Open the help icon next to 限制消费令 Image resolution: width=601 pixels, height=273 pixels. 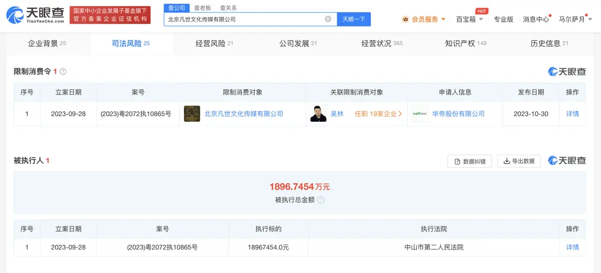63,72
